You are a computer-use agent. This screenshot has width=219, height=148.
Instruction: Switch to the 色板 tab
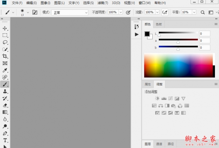click(159, 24)
